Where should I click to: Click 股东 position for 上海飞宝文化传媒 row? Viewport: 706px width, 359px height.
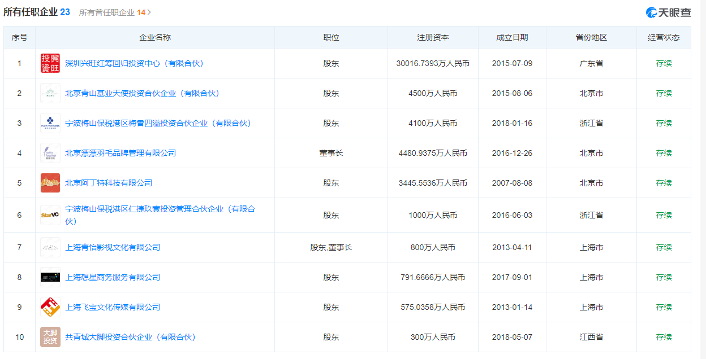point(331,307)
